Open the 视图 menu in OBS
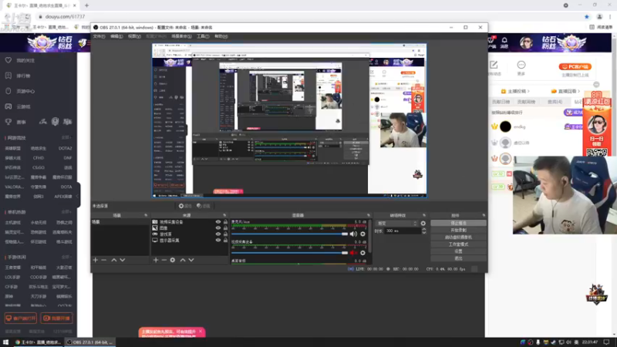This screenshot has height=347, width=617. pos(134,36)
